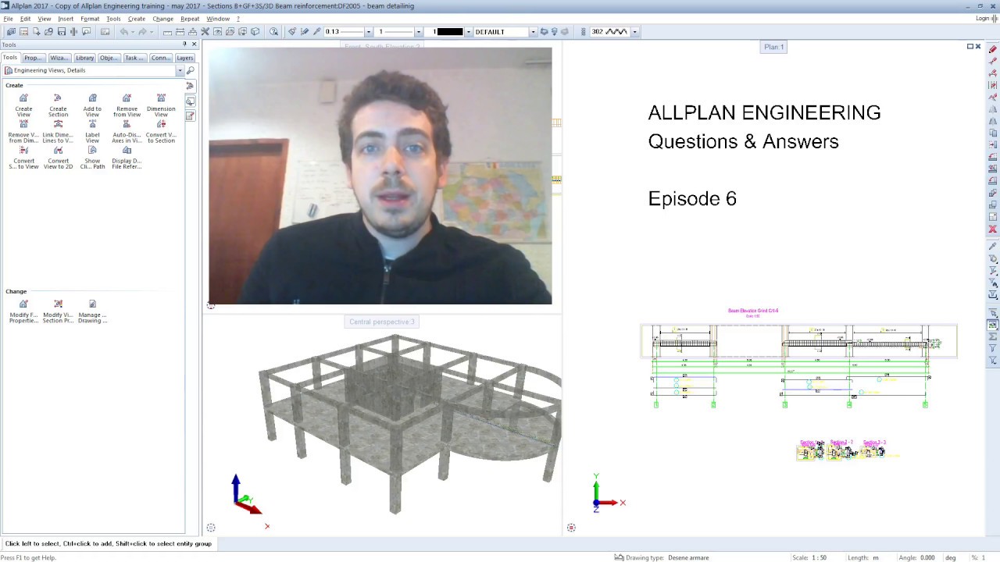Select Convert View to 2D tool
Image resolution: width=1000 pixels, height=562 pixels.
[x=58, y=158]
